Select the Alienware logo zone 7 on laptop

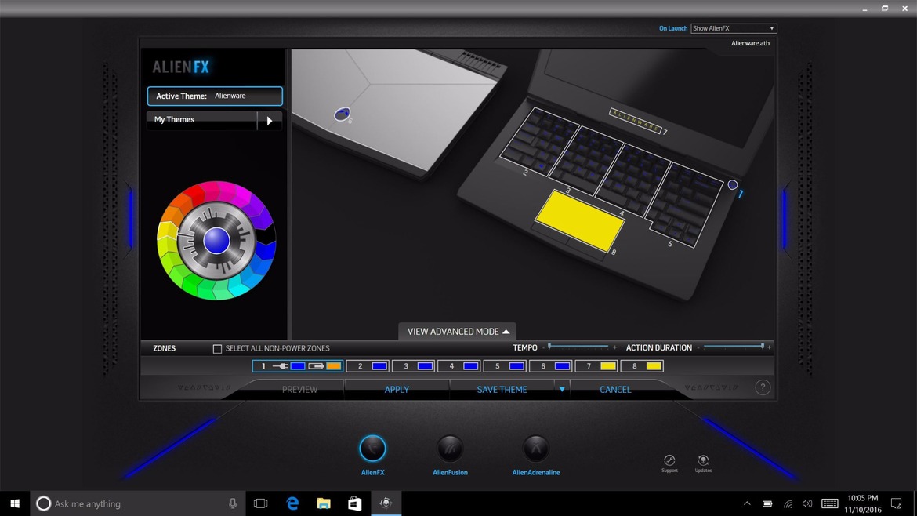pos(635,120)
